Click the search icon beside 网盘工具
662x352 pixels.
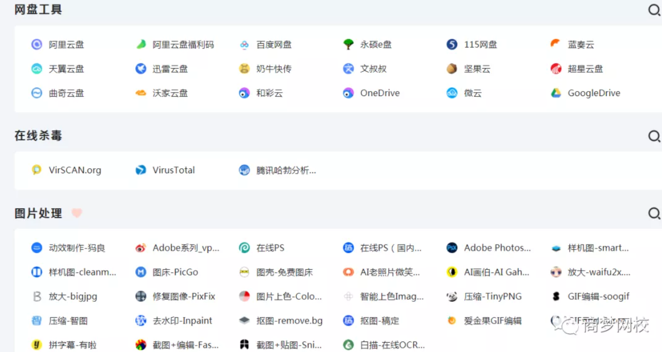pyautogui.click(x=654, y=10)
